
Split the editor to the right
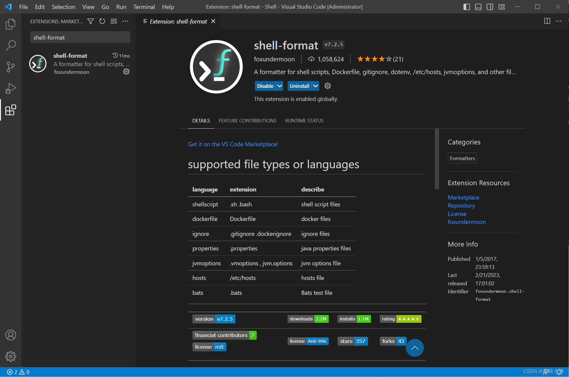tap(547, 21)
